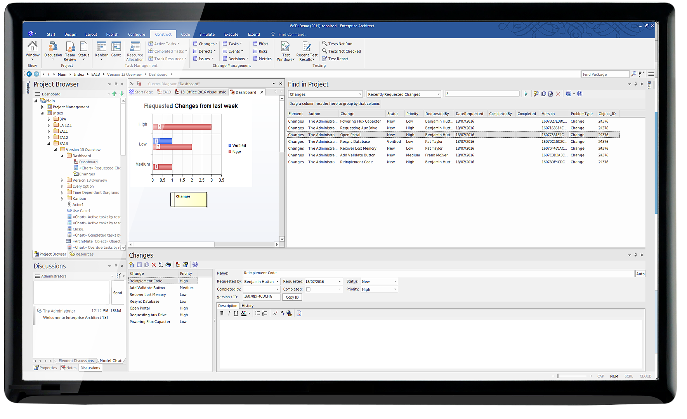Image resolution: width=687 pixels, height=419 pixels.
Task: Run search with green play arrow
Action: 526,94
